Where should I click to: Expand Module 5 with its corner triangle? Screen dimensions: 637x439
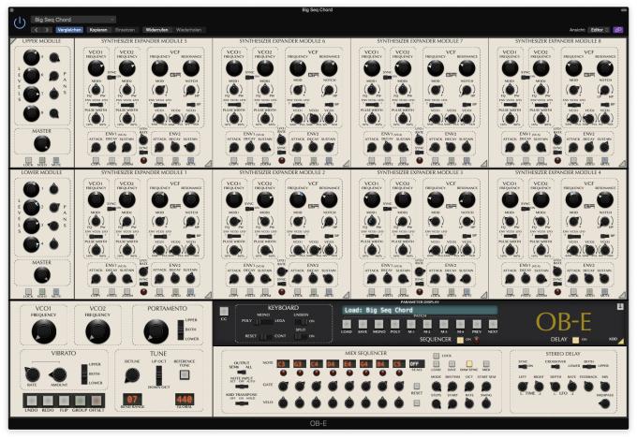tap(208, 163)
